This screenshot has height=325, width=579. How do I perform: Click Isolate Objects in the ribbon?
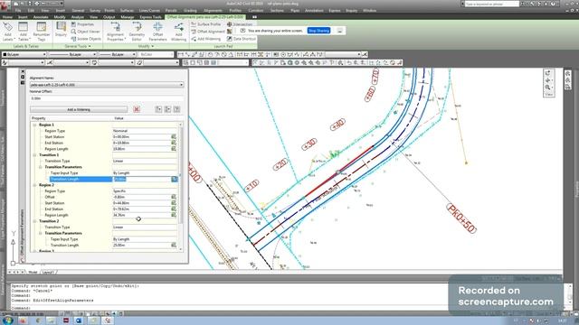pyautogui.click(x=86, y=39)
